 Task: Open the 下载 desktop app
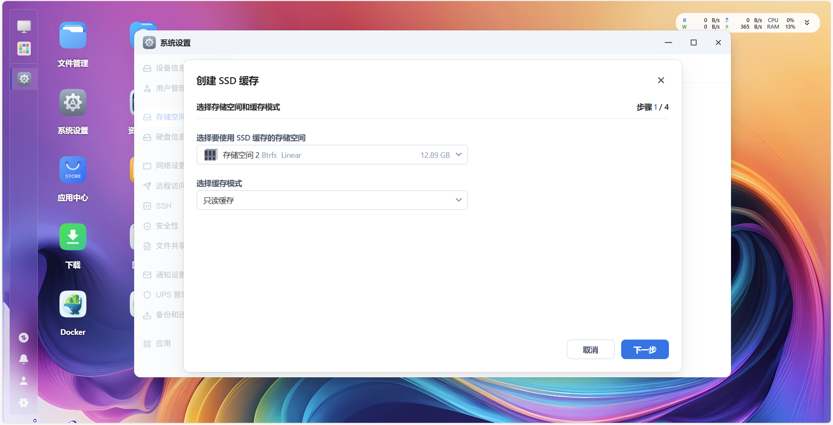point(73,237)
